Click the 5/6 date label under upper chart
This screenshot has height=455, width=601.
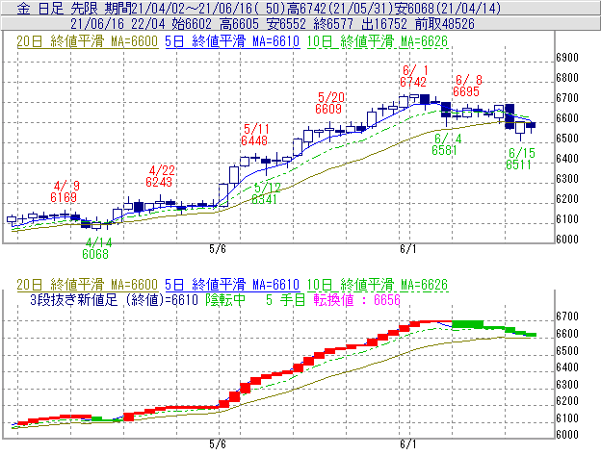218,249
